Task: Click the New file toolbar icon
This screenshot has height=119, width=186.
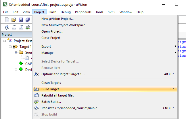Action: [7, 20]
